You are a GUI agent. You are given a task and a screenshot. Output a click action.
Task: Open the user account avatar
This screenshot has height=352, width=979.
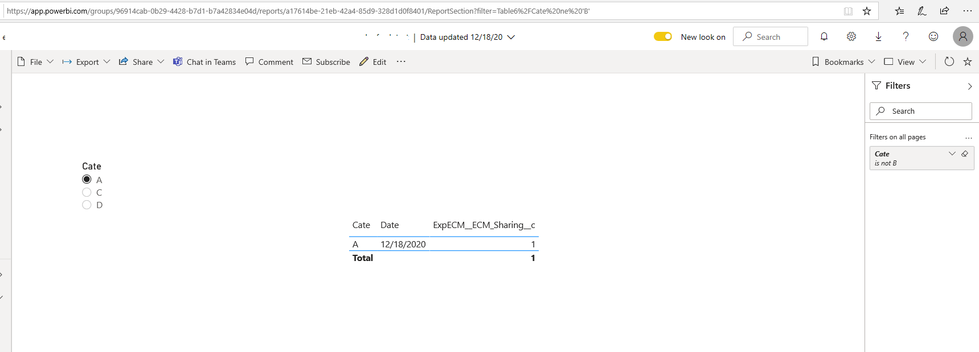tap(962, 36)
